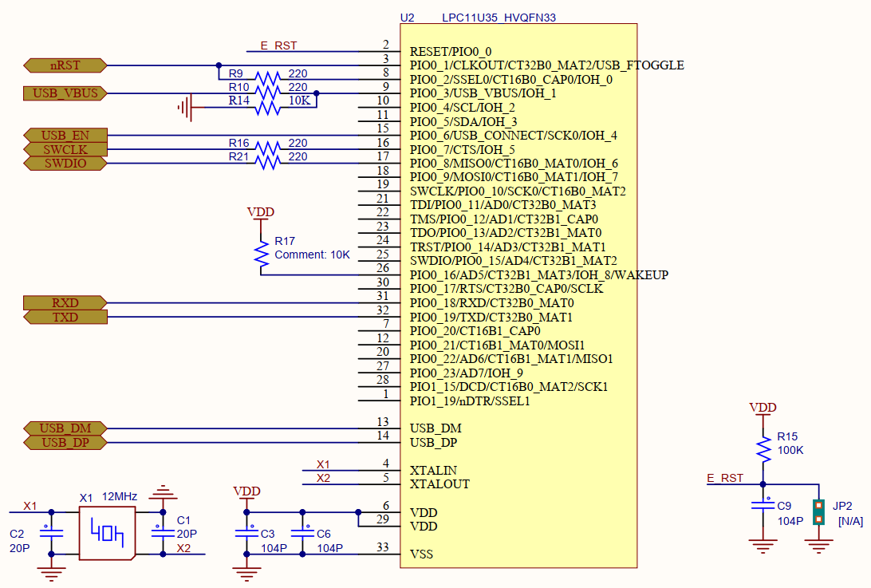Image resolution: width=871 pixels, height=588 pixels.
Task: Click the X2 net label beside pin 5
Action: click(323, 478)
